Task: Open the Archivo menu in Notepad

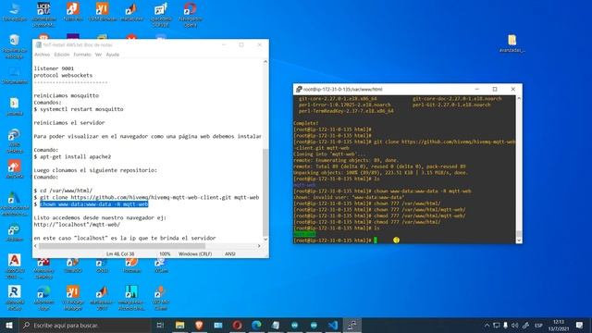Action: click(x=42, y=55)
